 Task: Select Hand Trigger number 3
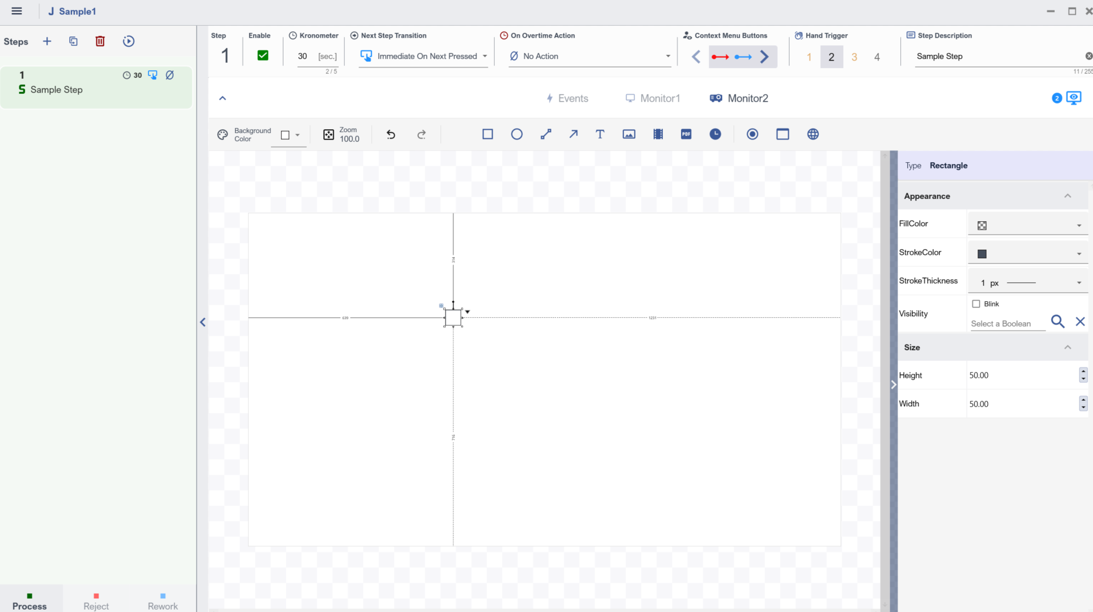(854, 57)
